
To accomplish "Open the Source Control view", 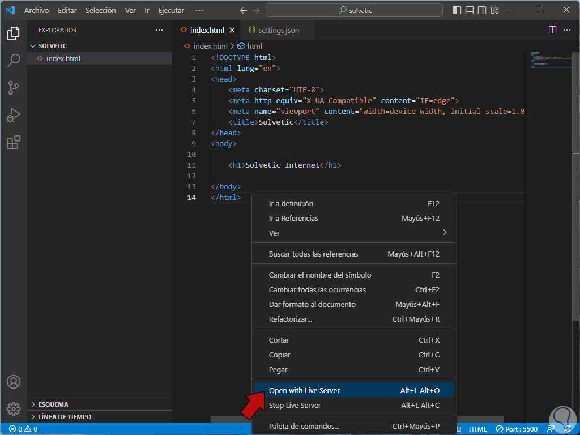I will click(x=14, y=88).
